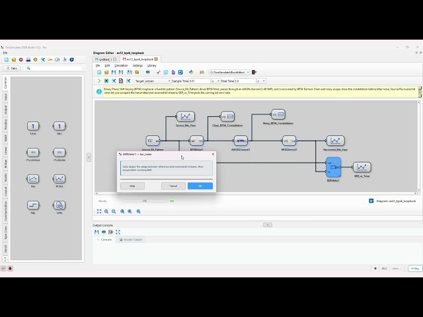The image size is (423, 317).
Task: Click the fit-to-view icon below canvas
Action: coord(99,211)
